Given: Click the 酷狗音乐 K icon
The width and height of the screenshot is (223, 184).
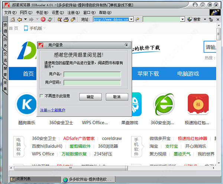Looking at the screenshot, I should [26, 104].
